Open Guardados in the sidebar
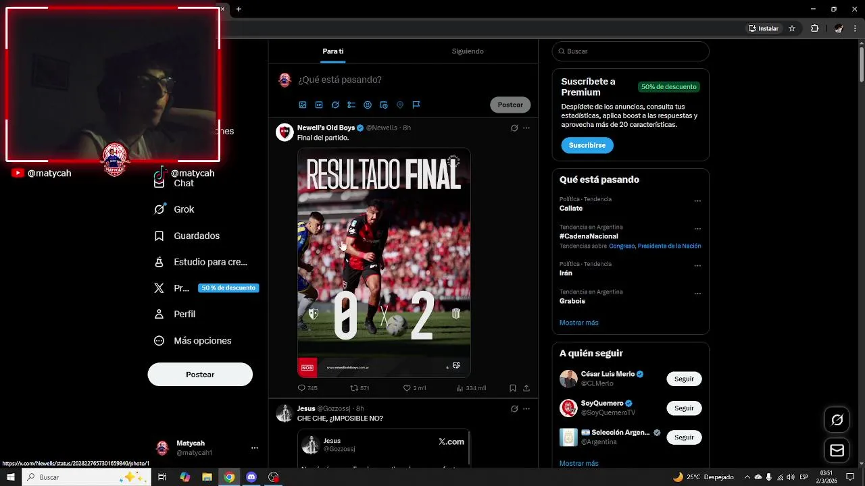The height and width of the screenshot is (486, 865). pyautogui.click(x=187, y=236)
